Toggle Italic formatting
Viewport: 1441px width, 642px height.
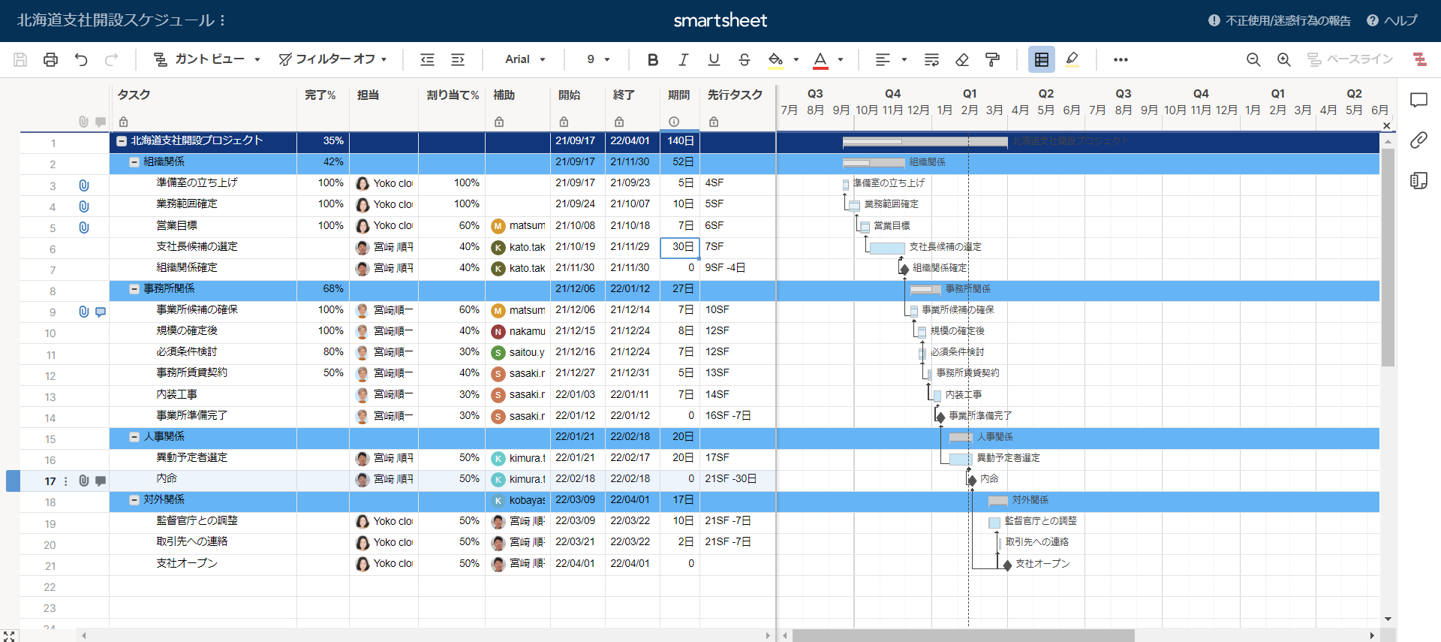[x=683, y=59]
